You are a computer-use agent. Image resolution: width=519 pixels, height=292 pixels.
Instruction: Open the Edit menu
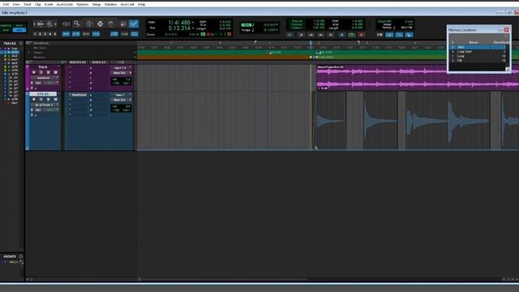pyautogui.click(x=6, y=4)
